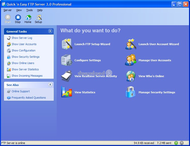
Task: Click the application icon in the title bar
Action: point(4,4)
